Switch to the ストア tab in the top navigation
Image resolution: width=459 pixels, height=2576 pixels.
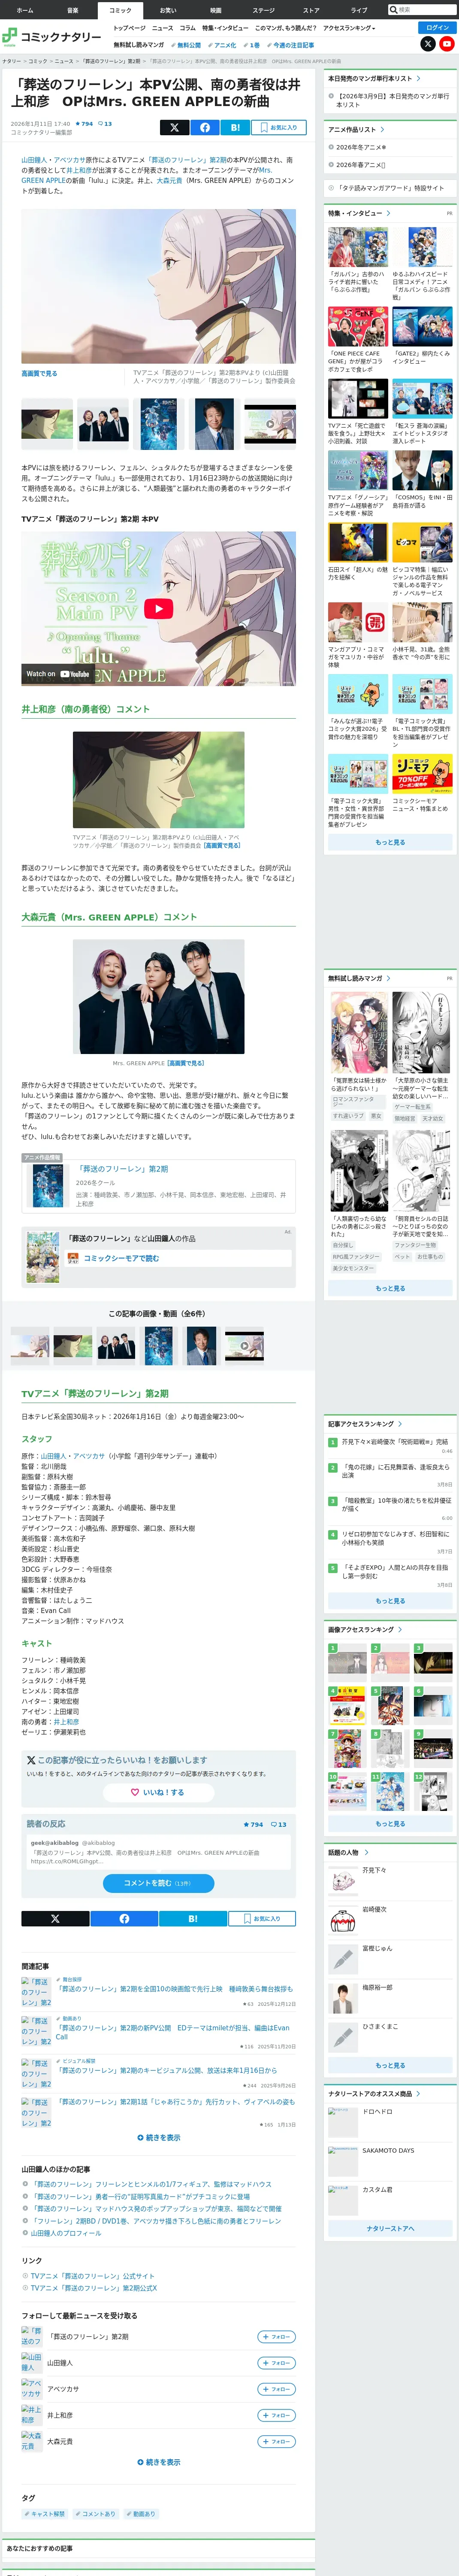pyautogui.click(x=311, y=10)
